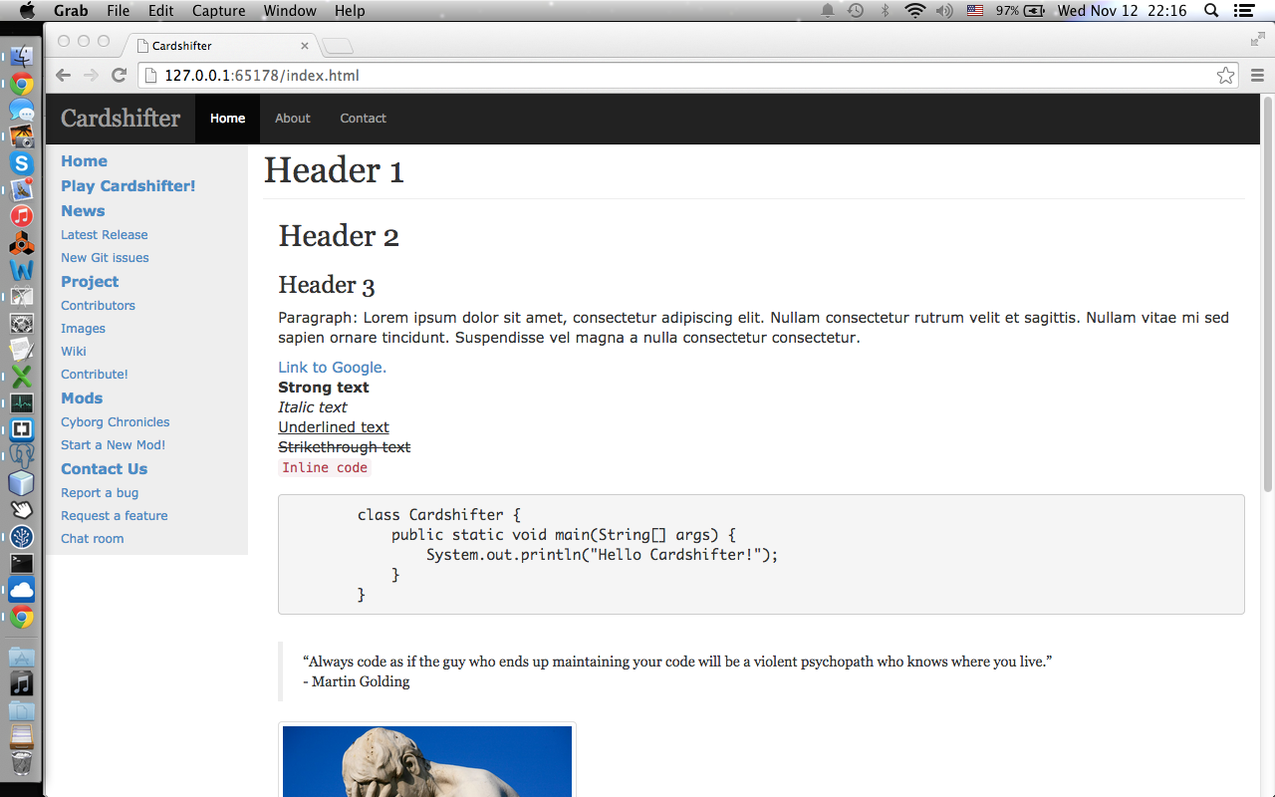The width and height of the screenshot is (1275, 797).
Task: Click the address bar URL field
Action: coord(687,76)
